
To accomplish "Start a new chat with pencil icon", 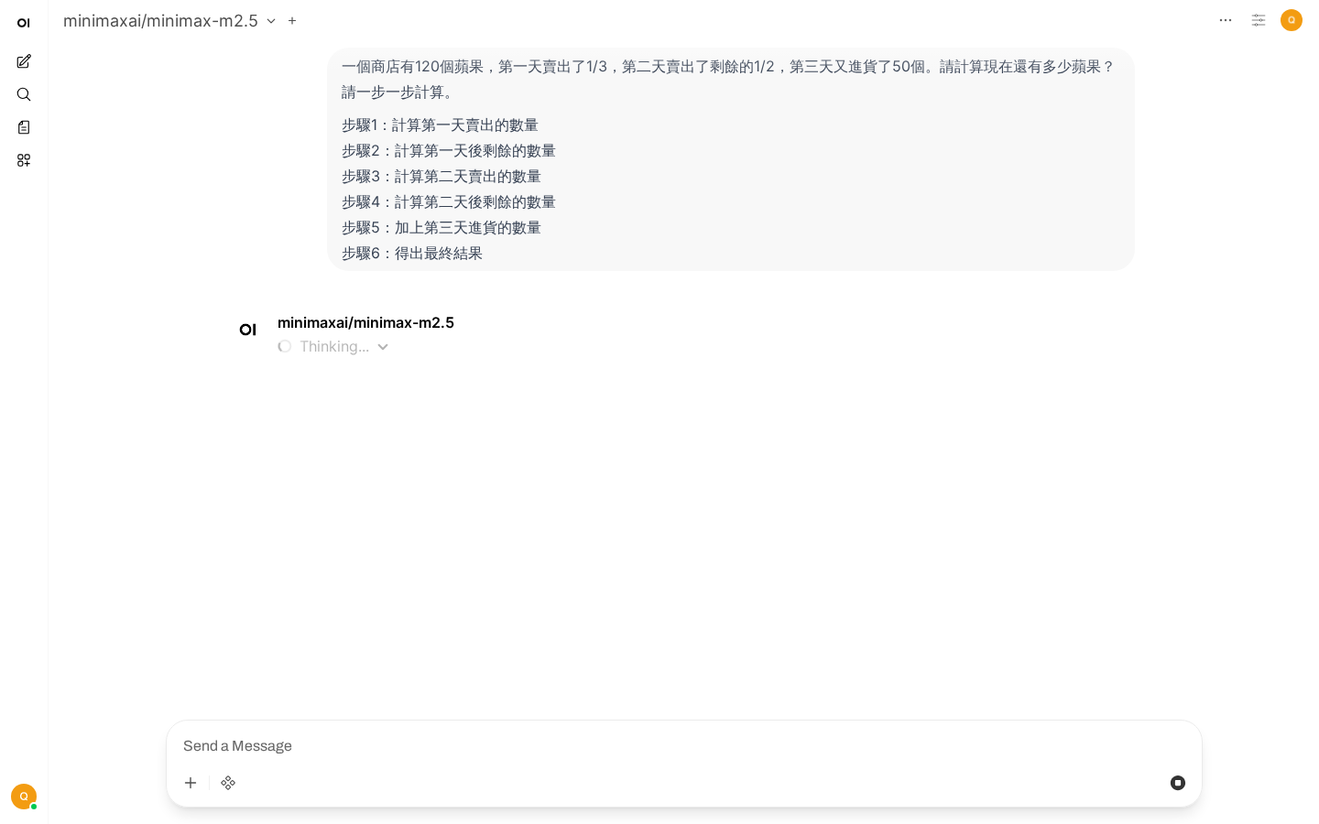I will tap(24, 61).
